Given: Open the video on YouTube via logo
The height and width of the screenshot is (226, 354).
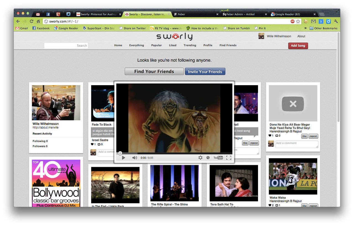Looking at the screenshot, I should click(218, 158).
